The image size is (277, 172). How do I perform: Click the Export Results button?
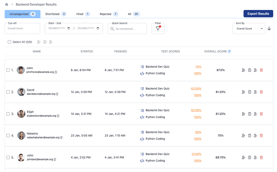pyautogui.click(x=258, y=14)
